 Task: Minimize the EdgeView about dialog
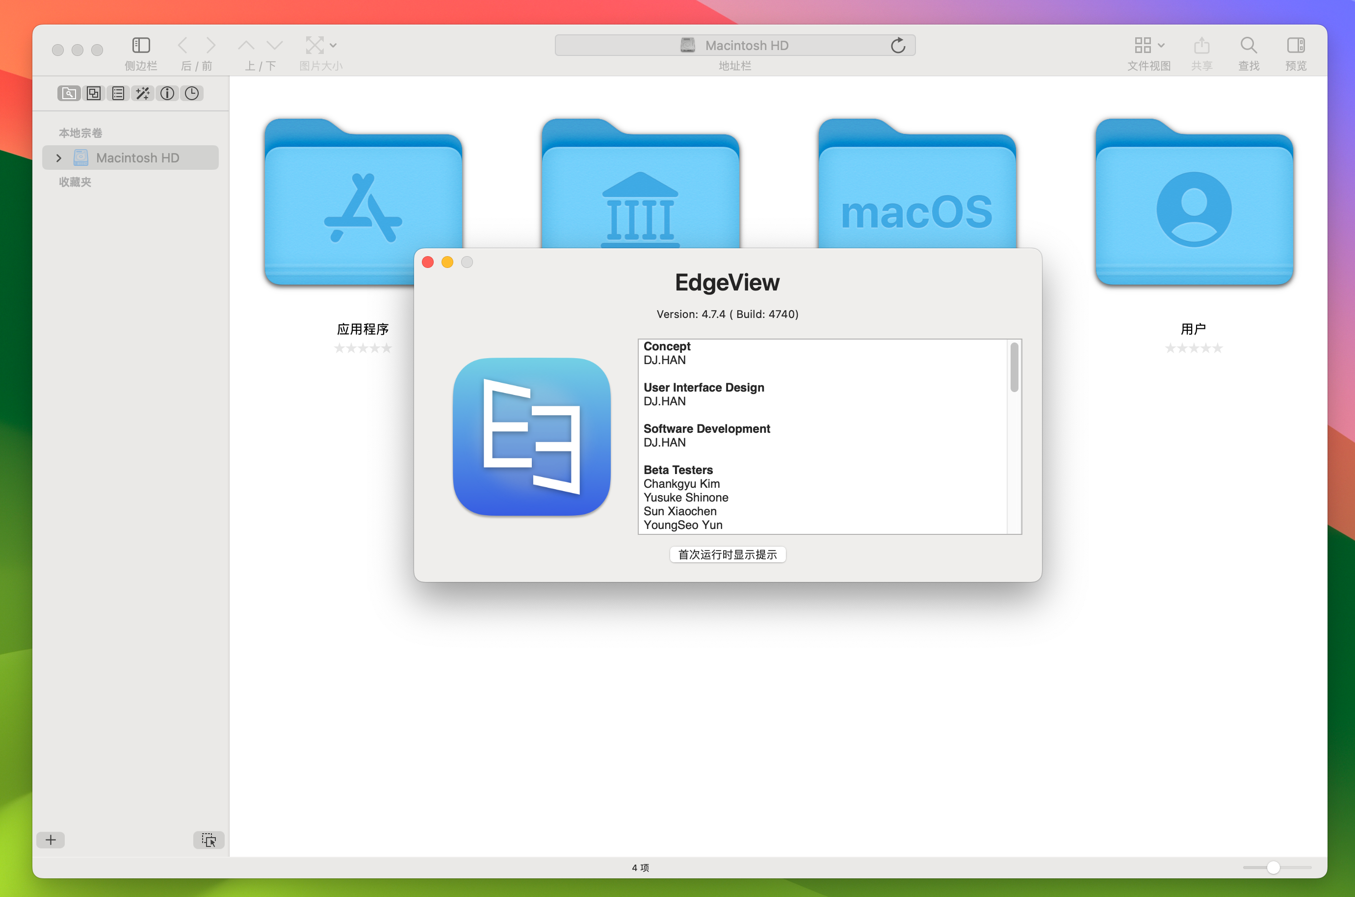pos(447,262)
